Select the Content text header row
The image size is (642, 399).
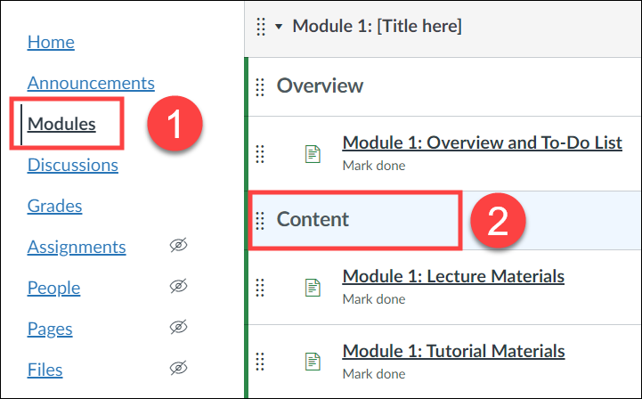coord(445,220)
